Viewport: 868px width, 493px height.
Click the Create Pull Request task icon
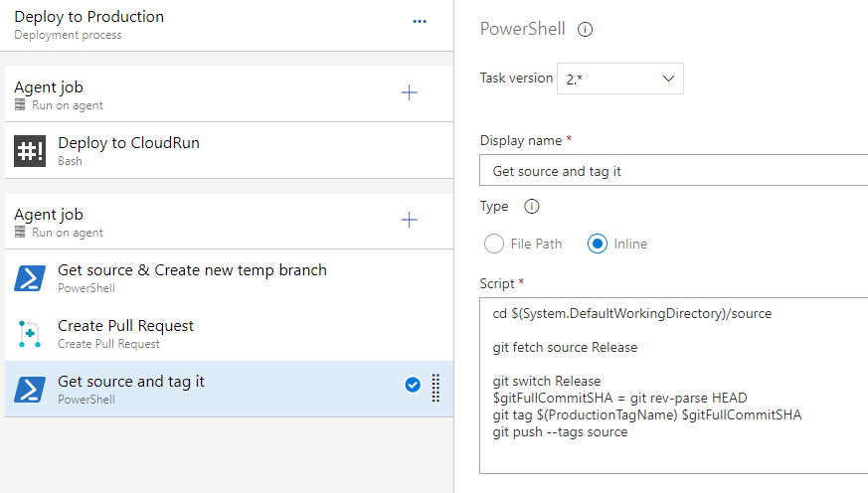30,334
